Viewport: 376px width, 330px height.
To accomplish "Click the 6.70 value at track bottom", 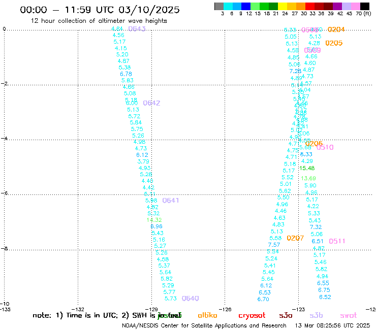I will [x=263, y=299].
